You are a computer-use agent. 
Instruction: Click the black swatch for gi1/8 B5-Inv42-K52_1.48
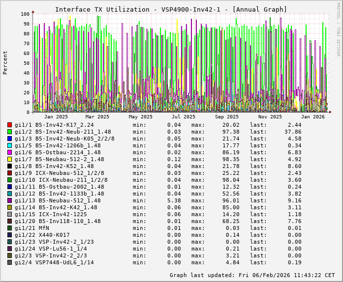[x=10, y=167]
